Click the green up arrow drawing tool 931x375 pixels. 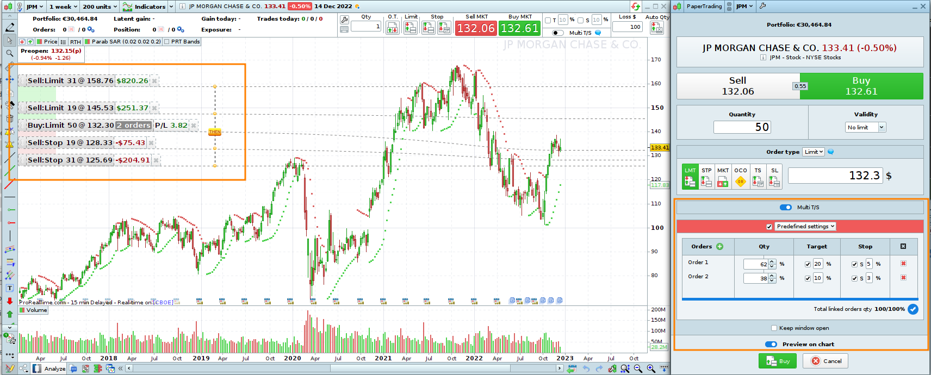[x=10, y=314]
